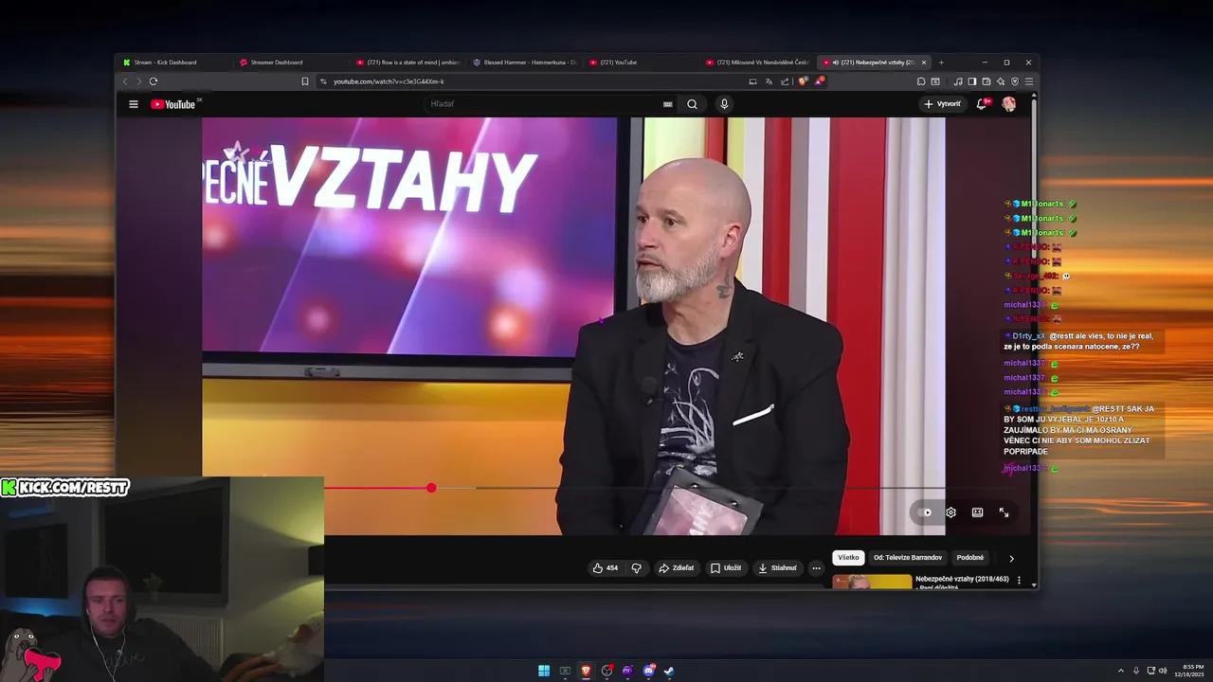
Task: Open the YouTube hamburger menu
Action: [133, 104]
